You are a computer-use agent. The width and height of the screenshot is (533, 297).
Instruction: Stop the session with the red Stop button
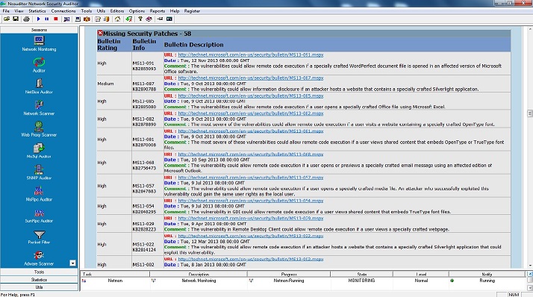coord(56,19)
